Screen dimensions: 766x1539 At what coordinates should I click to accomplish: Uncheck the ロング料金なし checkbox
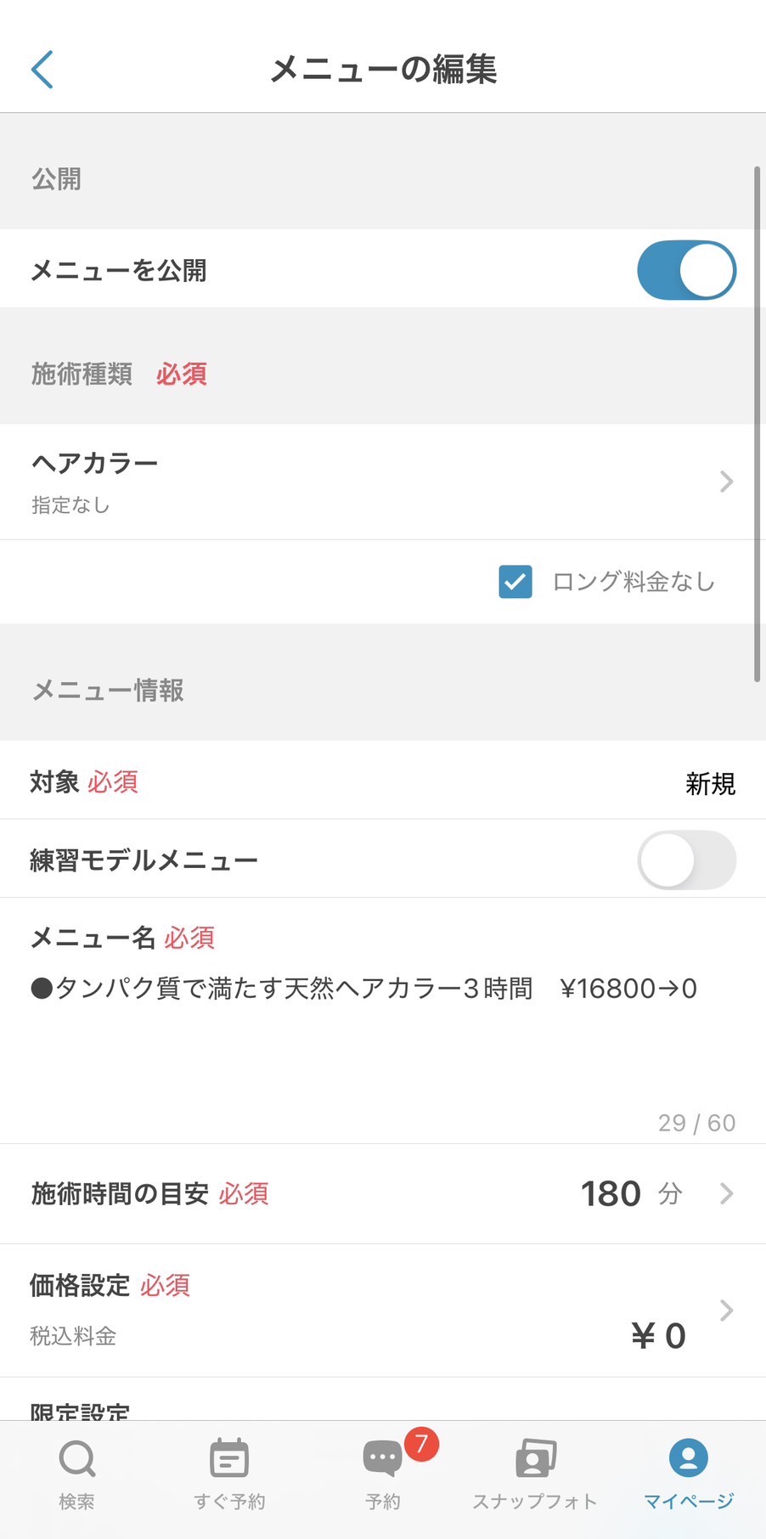click(x=515, y=582)
